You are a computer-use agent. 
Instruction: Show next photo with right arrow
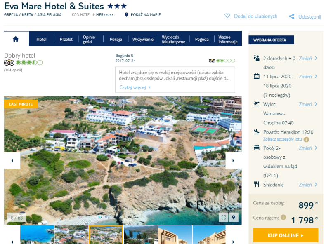234,160
